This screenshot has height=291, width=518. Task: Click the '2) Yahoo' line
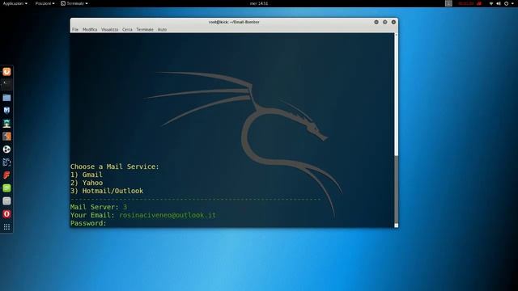click(87, 183)
